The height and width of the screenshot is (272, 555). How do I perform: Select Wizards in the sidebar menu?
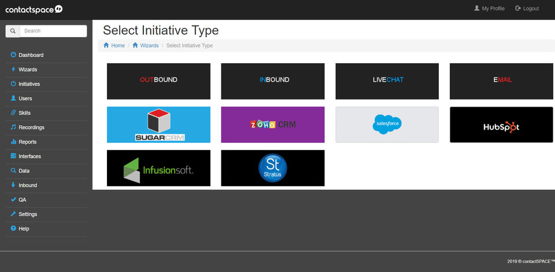pyautogui.click(x=28, y=70)
